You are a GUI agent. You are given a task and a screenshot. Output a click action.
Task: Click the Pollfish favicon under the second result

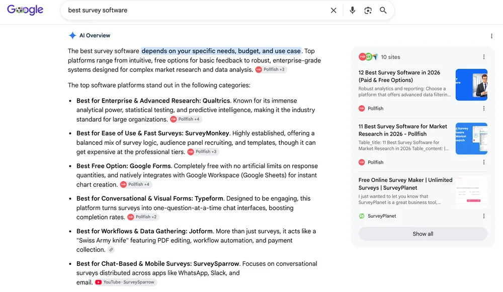[x=362, y=162]
